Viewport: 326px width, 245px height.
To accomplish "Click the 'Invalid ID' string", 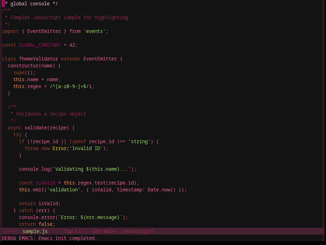I will [x=86, y=148].
